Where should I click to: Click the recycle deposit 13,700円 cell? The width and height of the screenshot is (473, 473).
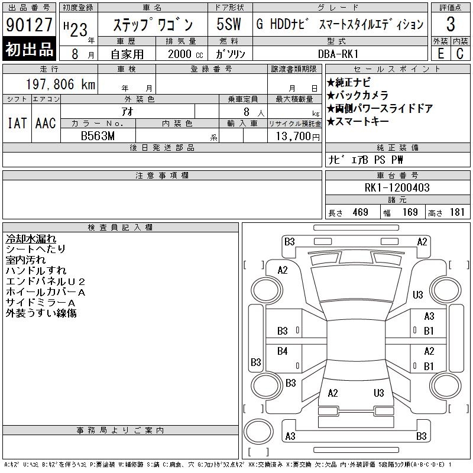coord(294,136)
